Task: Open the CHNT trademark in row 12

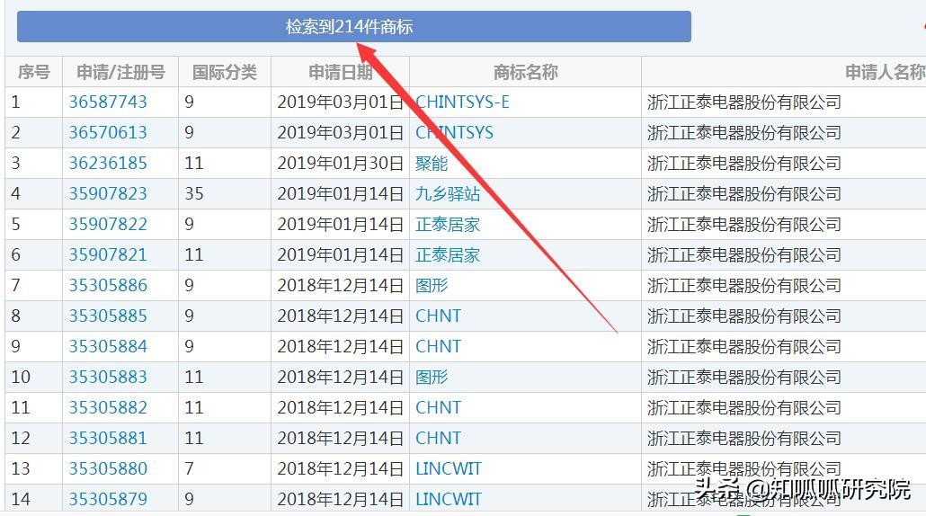Action: [438, 438]
